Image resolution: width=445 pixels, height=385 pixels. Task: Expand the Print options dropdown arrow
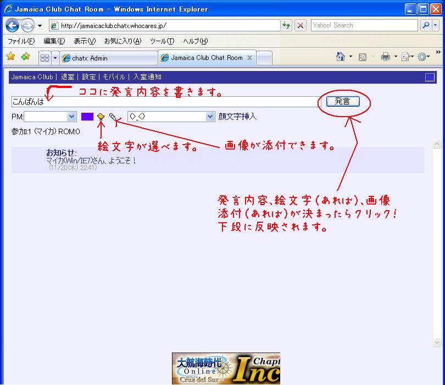[396, 57]
